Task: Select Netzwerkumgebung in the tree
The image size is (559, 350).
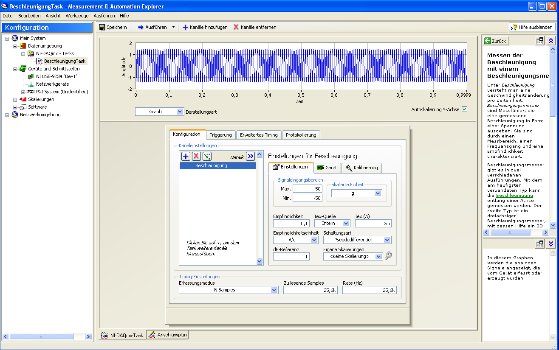Action: 40,115
